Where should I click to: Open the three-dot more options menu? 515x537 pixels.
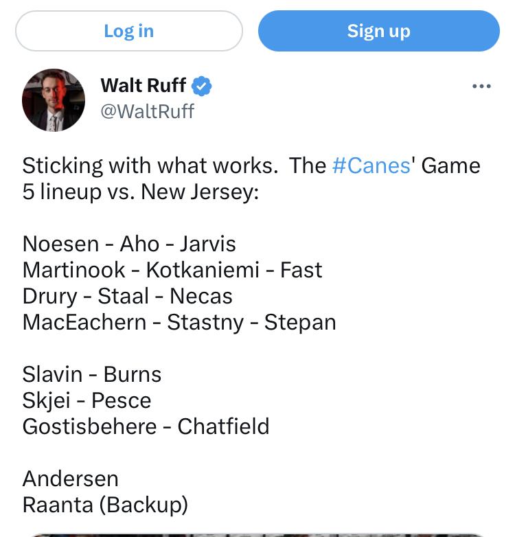click(481, 86)
